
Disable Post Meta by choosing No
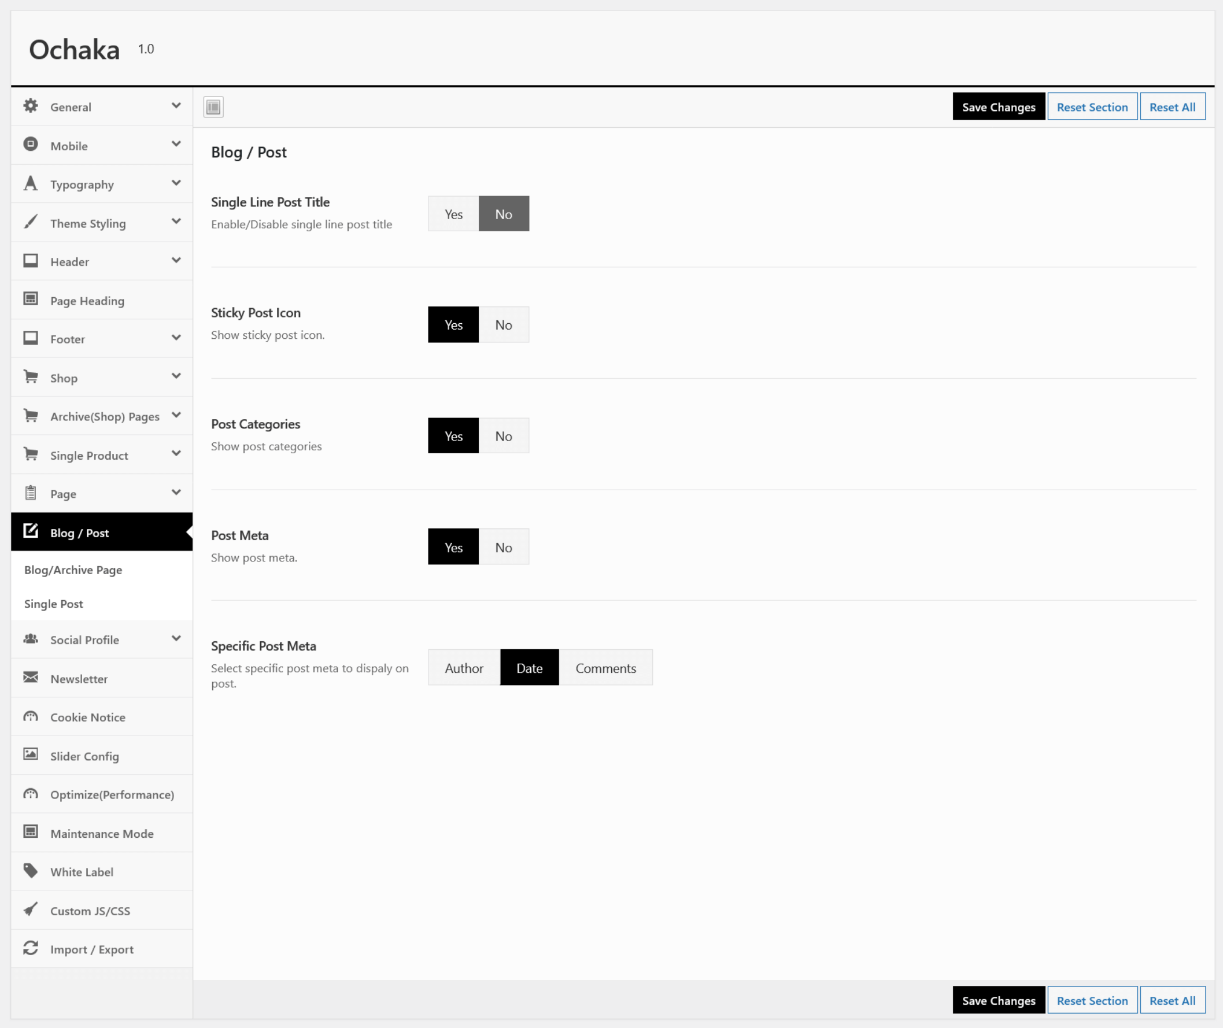click(x=504, y=547)
